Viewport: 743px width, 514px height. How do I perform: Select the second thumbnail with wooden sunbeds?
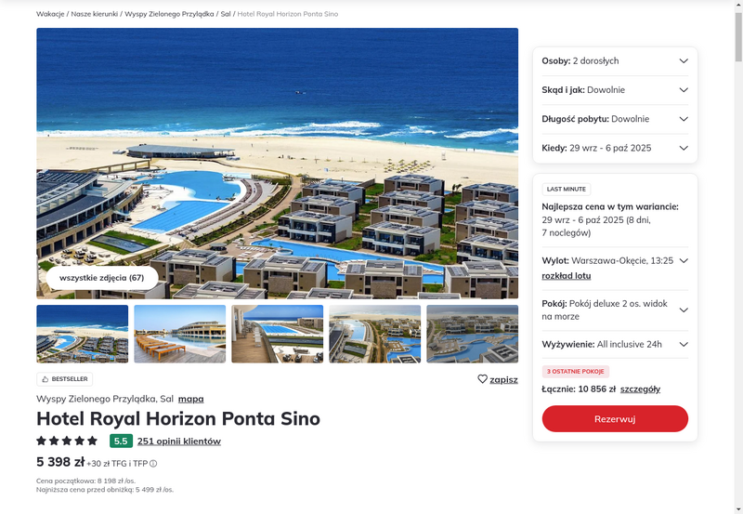(x=180, y=334)
